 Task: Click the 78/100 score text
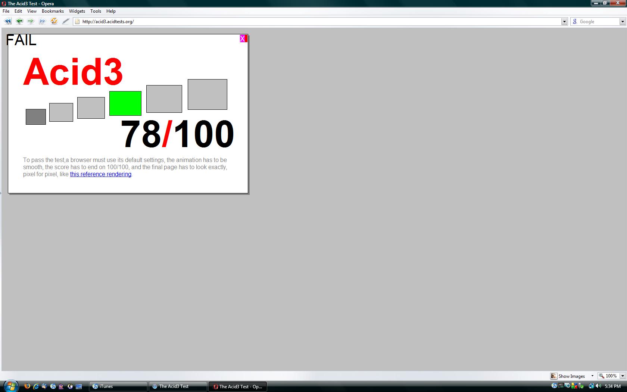tap(177, 134)
